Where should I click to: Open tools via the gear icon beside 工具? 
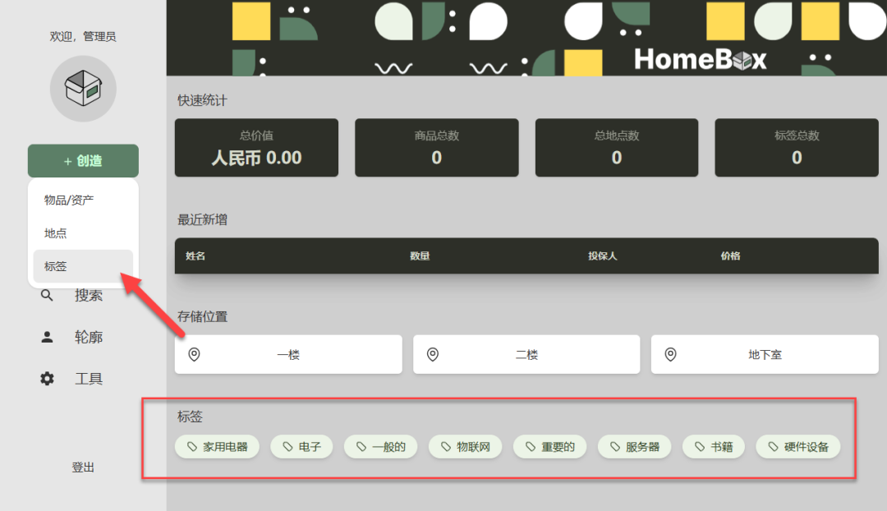coord(47,378)
